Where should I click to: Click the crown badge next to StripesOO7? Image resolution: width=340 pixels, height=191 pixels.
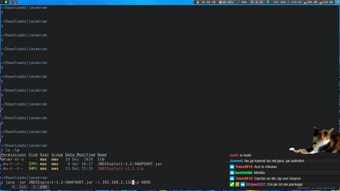[243, 184]
